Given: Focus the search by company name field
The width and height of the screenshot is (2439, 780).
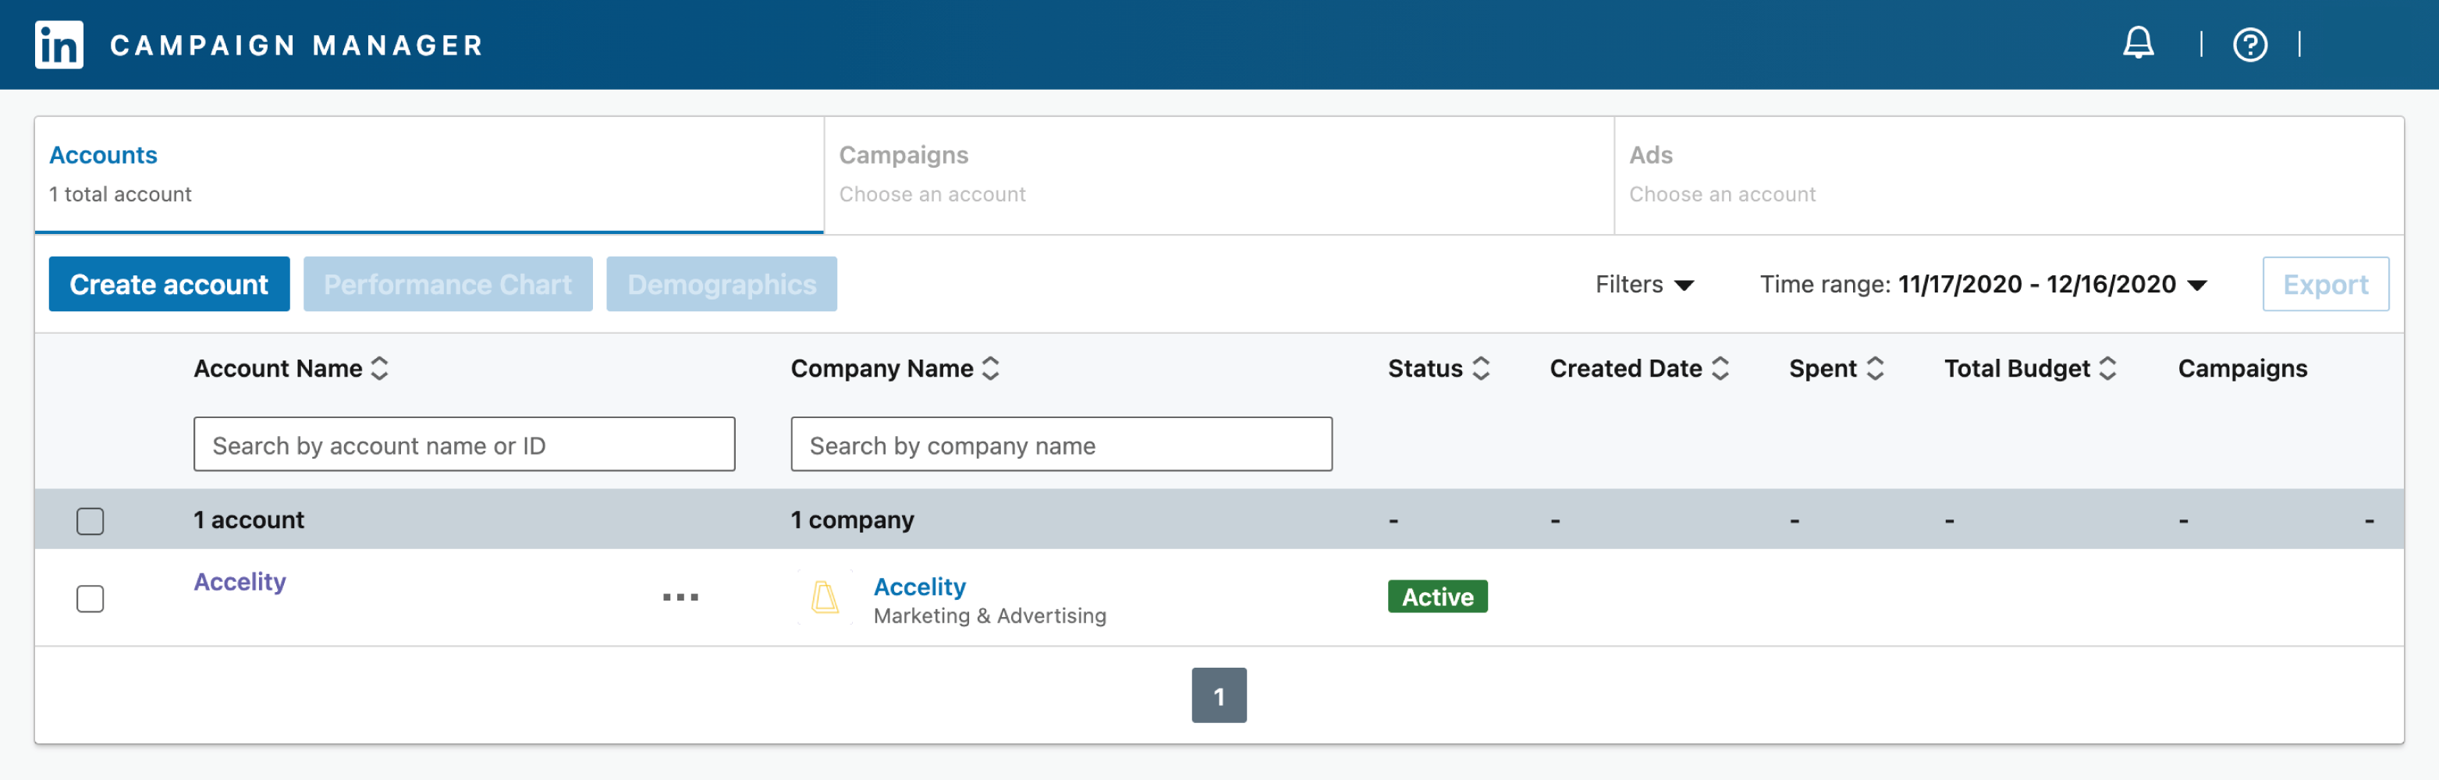Looking at the screenshot, I should pos(1061,444).
